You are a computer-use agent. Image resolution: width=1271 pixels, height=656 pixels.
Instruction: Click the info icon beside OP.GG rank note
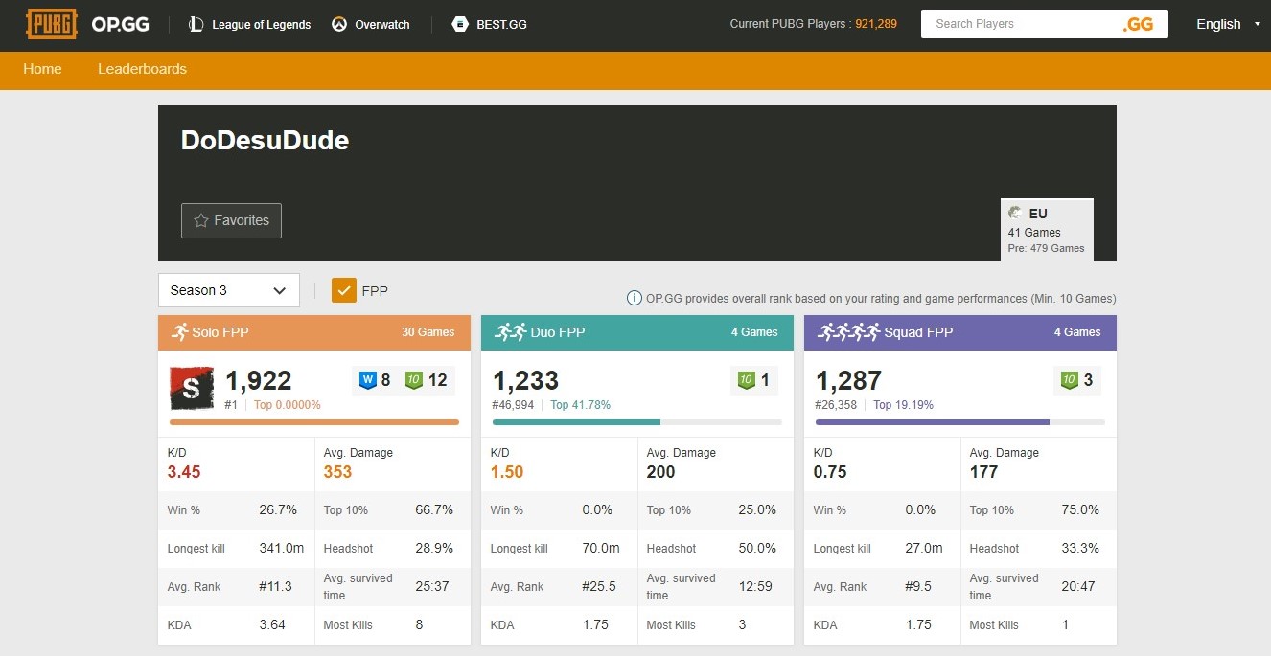(x=634, y=298)
